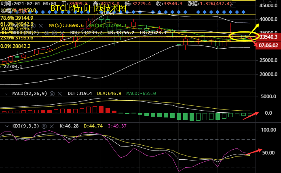The image size is (281, 173).
Task: Click Fibonacci level 0.0% 28842.2
Action: coord(15,46)
